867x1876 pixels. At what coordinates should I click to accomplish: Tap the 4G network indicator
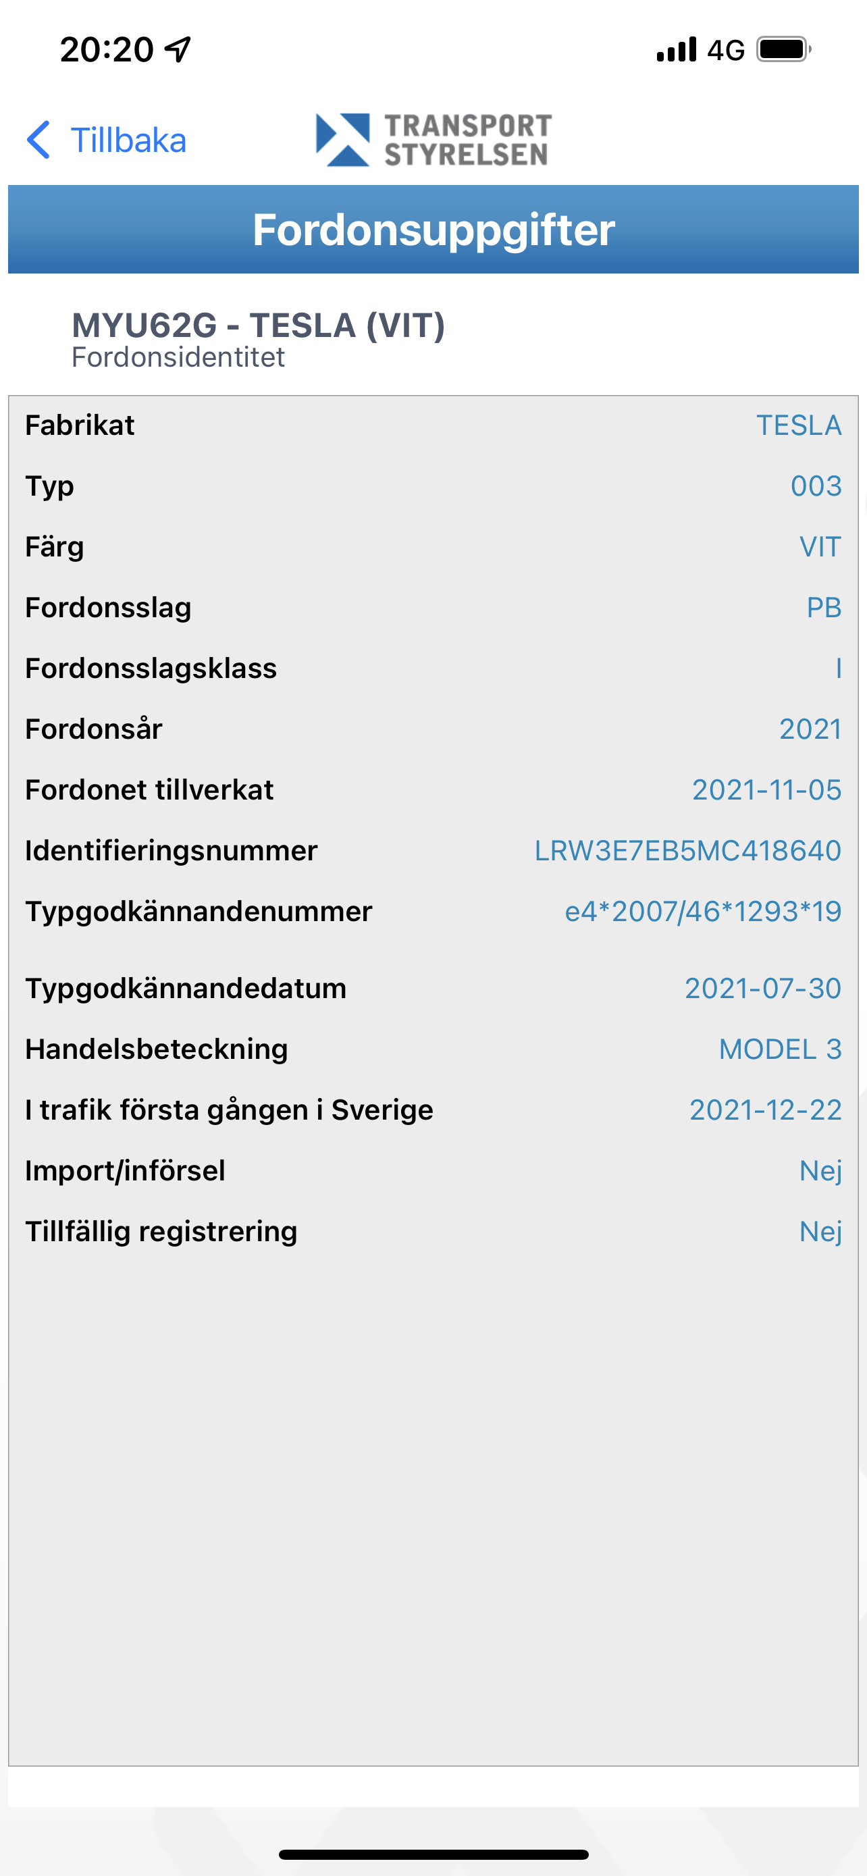point(726,50)
